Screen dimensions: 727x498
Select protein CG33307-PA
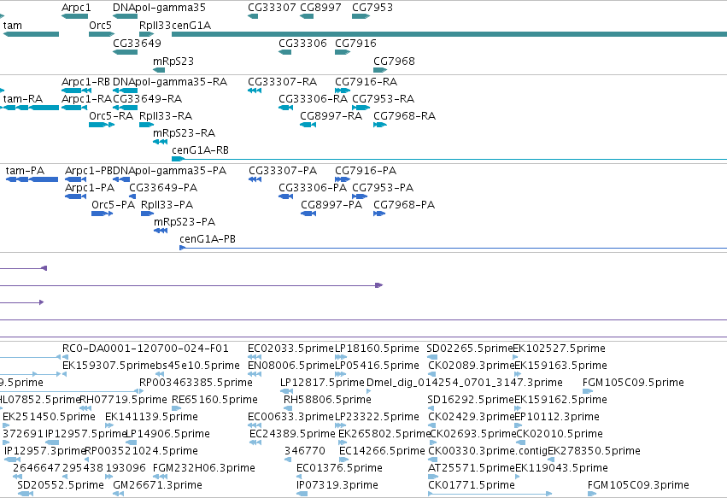click(x=283, y=171)
